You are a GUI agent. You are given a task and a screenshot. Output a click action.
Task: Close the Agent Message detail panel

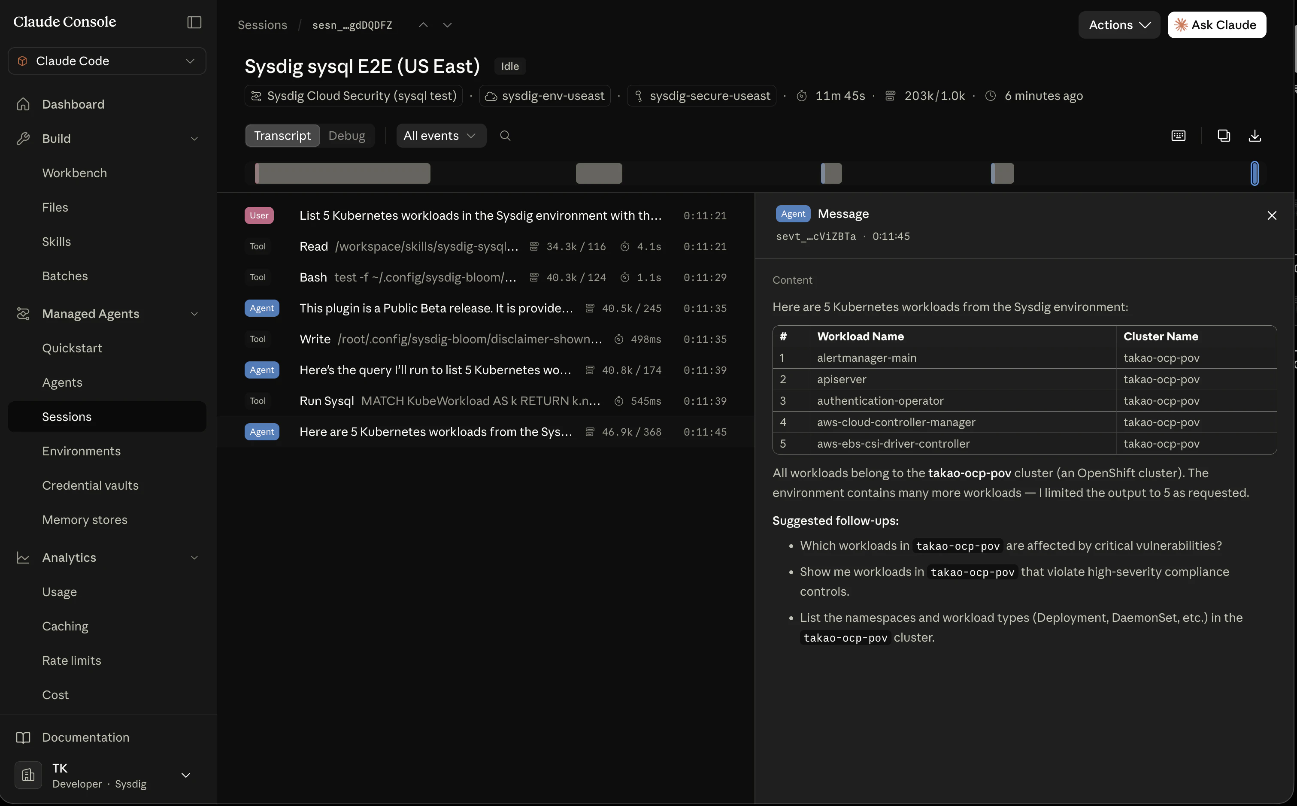[1272, 215]
